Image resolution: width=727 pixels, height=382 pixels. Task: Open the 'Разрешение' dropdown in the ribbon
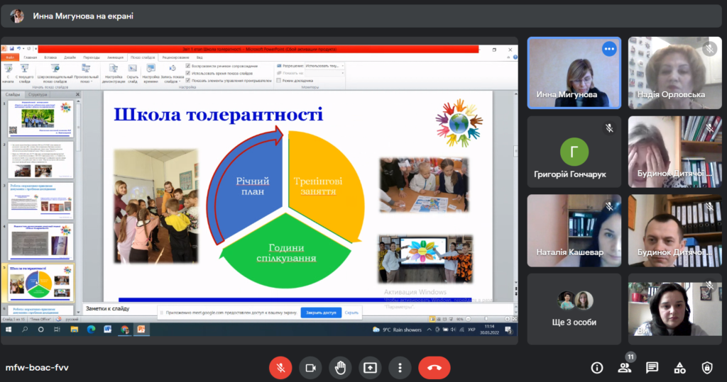click(x=324, y=66)
